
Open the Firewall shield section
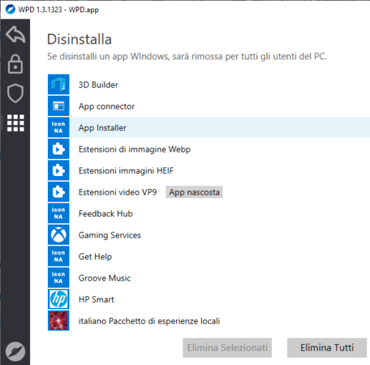coord(15,93)
